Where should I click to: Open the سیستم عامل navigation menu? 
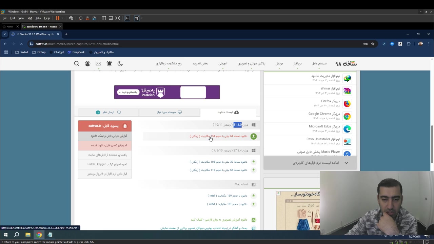click(x=319, y=64)
